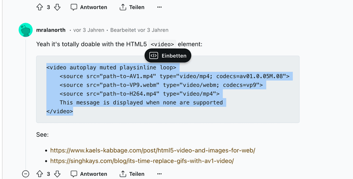Screen dimensions: 353x179
Task: Upvote the top comment above mralanorth
Action: [39, 7]
